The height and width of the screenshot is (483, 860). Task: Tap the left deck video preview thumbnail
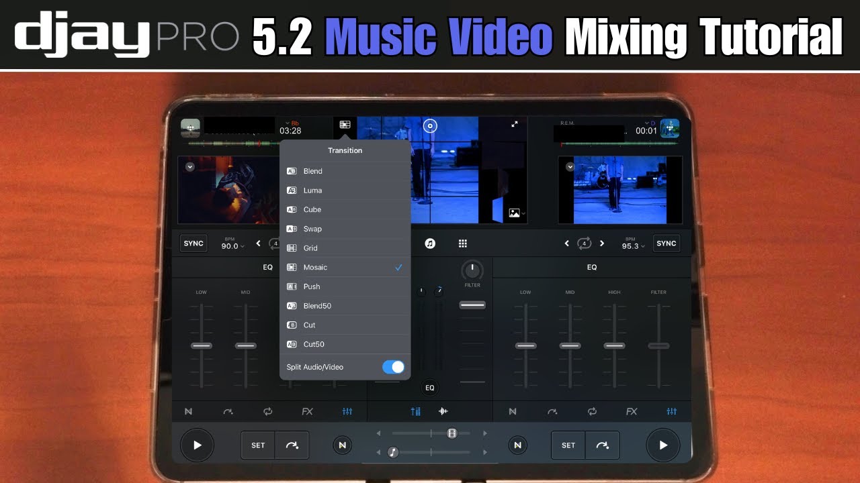pos(229,190)
